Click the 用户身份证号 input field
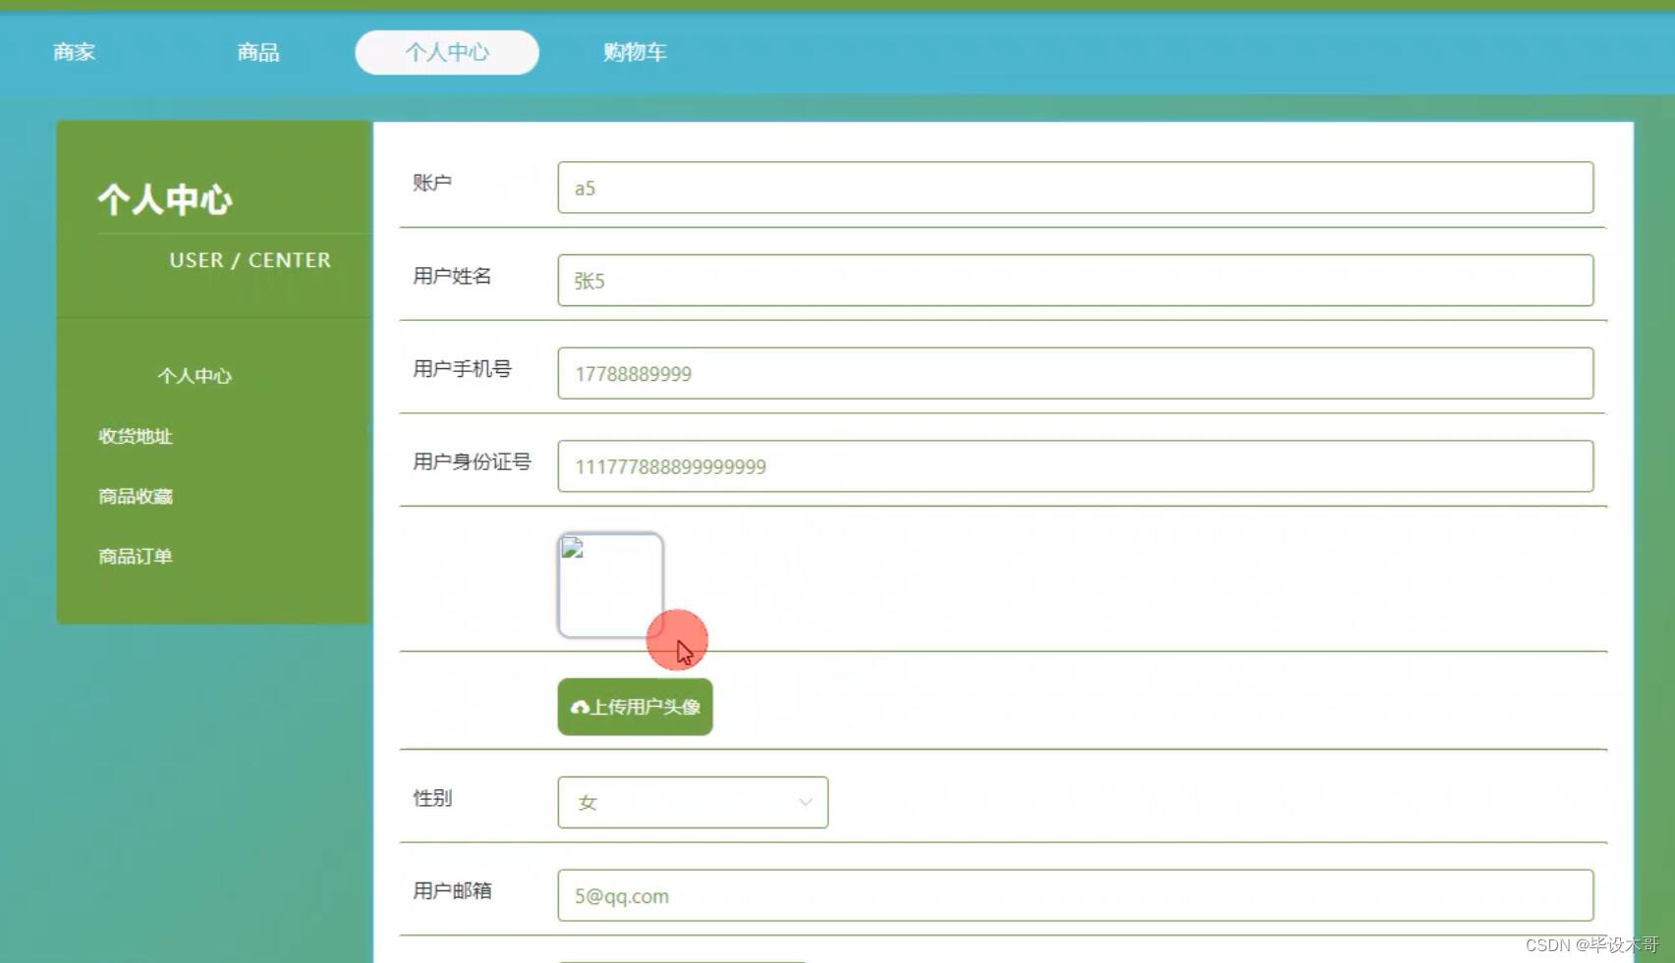 [x=1076, y=465]
